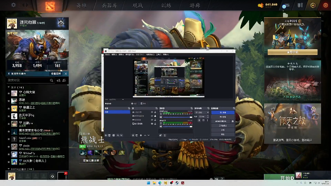This screenshot has height=186, width=331.
Task: Open own party slot avatar at bottom left
Action: point(12,176)
